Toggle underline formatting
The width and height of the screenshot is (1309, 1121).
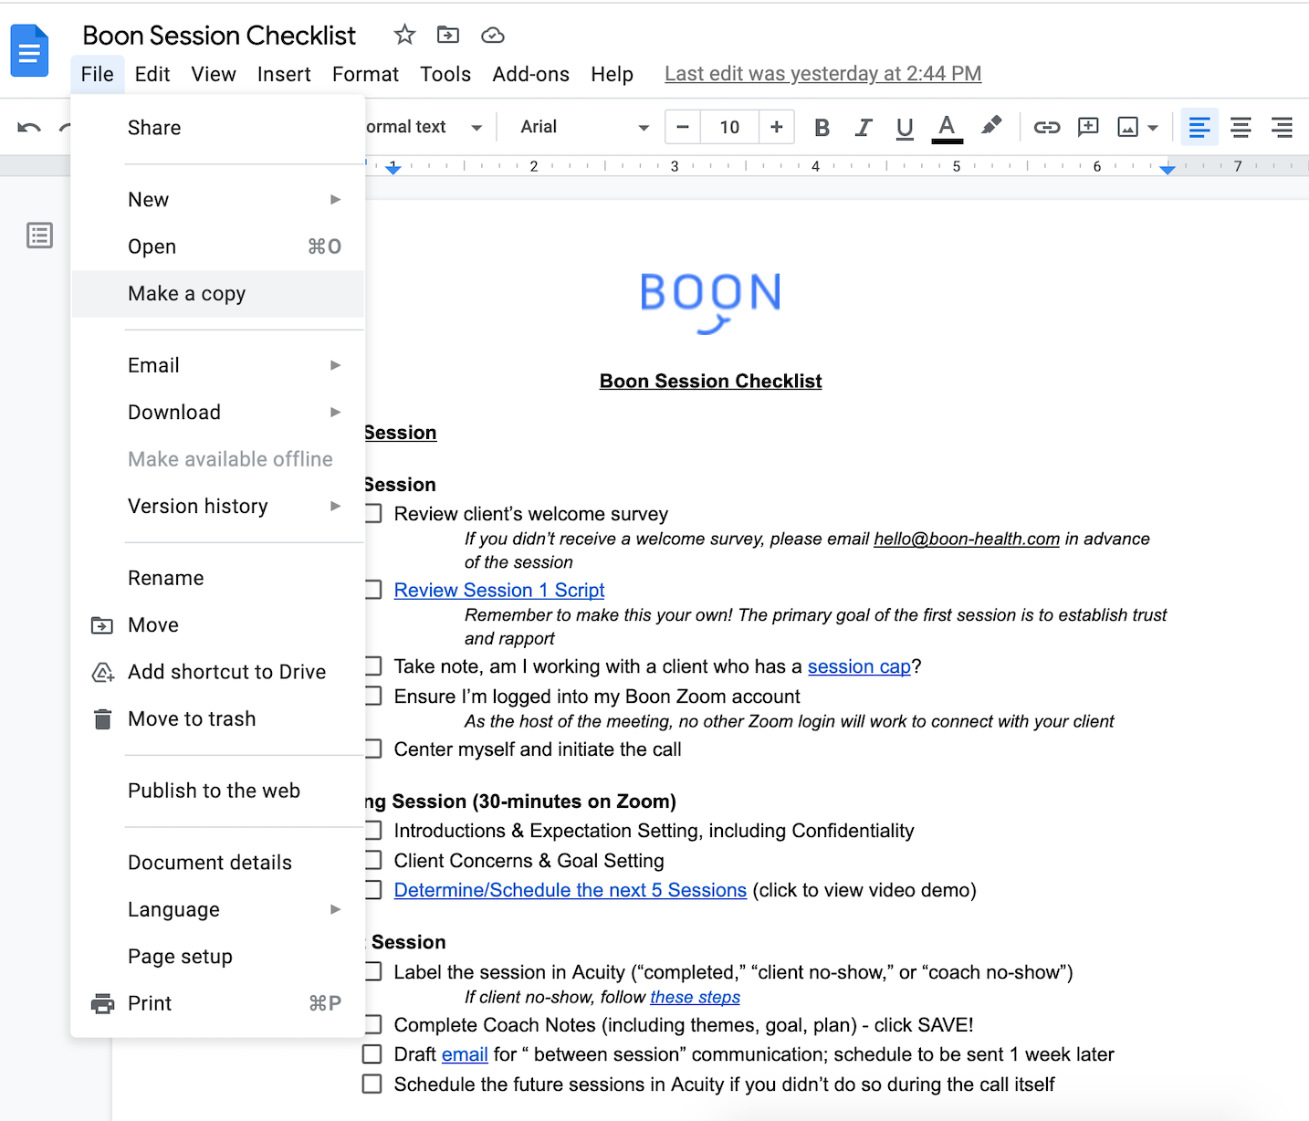pos(905,128)
